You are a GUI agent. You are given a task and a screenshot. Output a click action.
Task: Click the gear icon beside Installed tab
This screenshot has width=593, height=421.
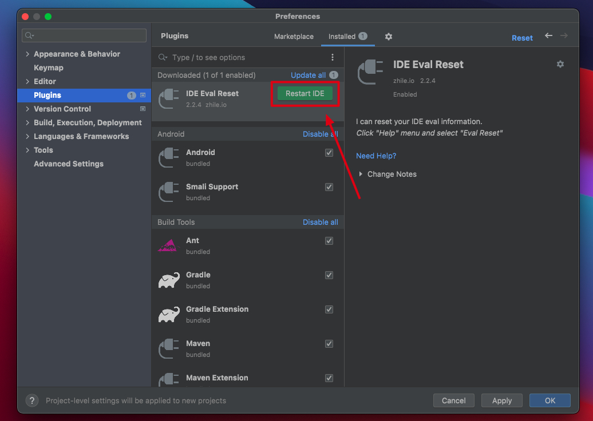pos(389,37)
